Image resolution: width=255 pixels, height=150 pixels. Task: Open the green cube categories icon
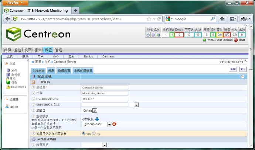(8, 83)
